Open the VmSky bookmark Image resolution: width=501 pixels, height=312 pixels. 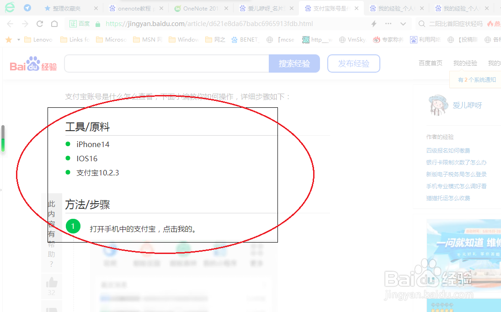pos(352,40)
